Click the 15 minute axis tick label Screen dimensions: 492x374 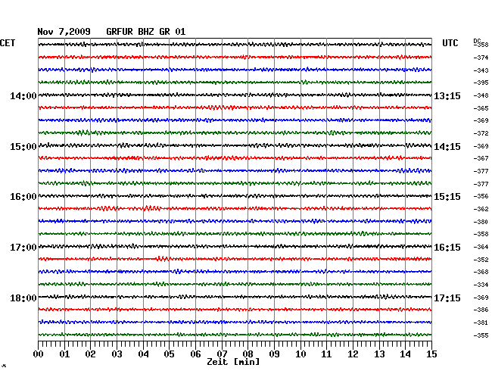point(431,354)
